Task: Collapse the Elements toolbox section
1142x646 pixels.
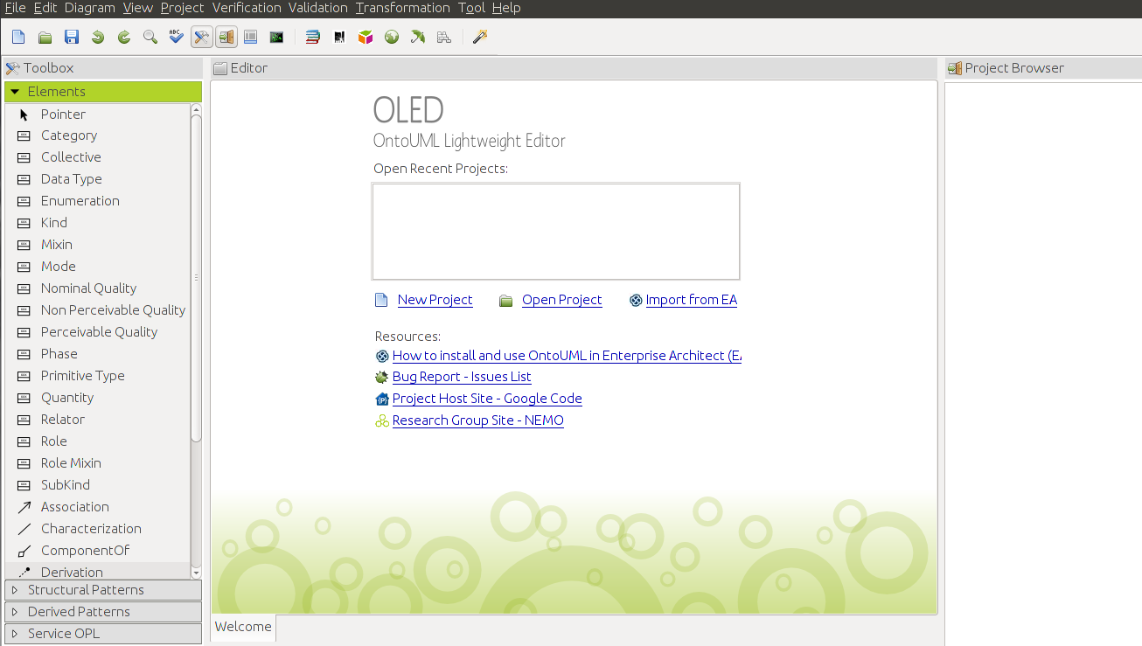Action: point(103,92)
